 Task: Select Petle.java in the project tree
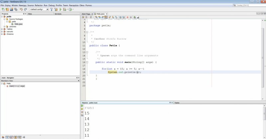point(18,24)
